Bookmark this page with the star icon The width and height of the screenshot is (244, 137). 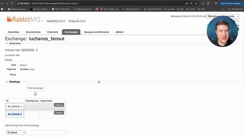tap(196, 3)
